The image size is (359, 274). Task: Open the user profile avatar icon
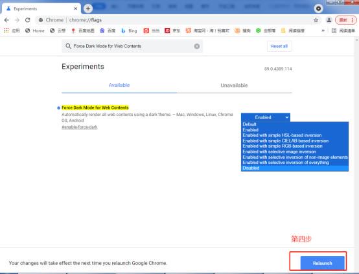tap(329, 20)
